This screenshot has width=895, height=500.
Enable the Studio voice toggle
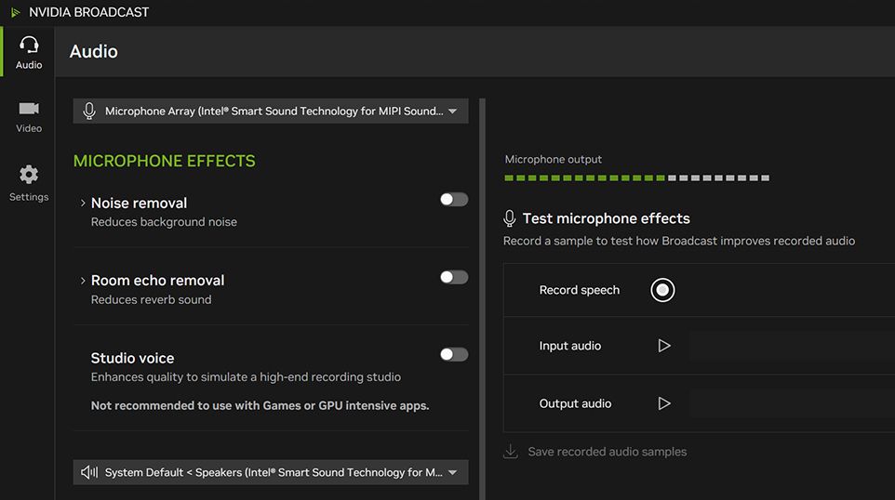(x=454, y=354)
